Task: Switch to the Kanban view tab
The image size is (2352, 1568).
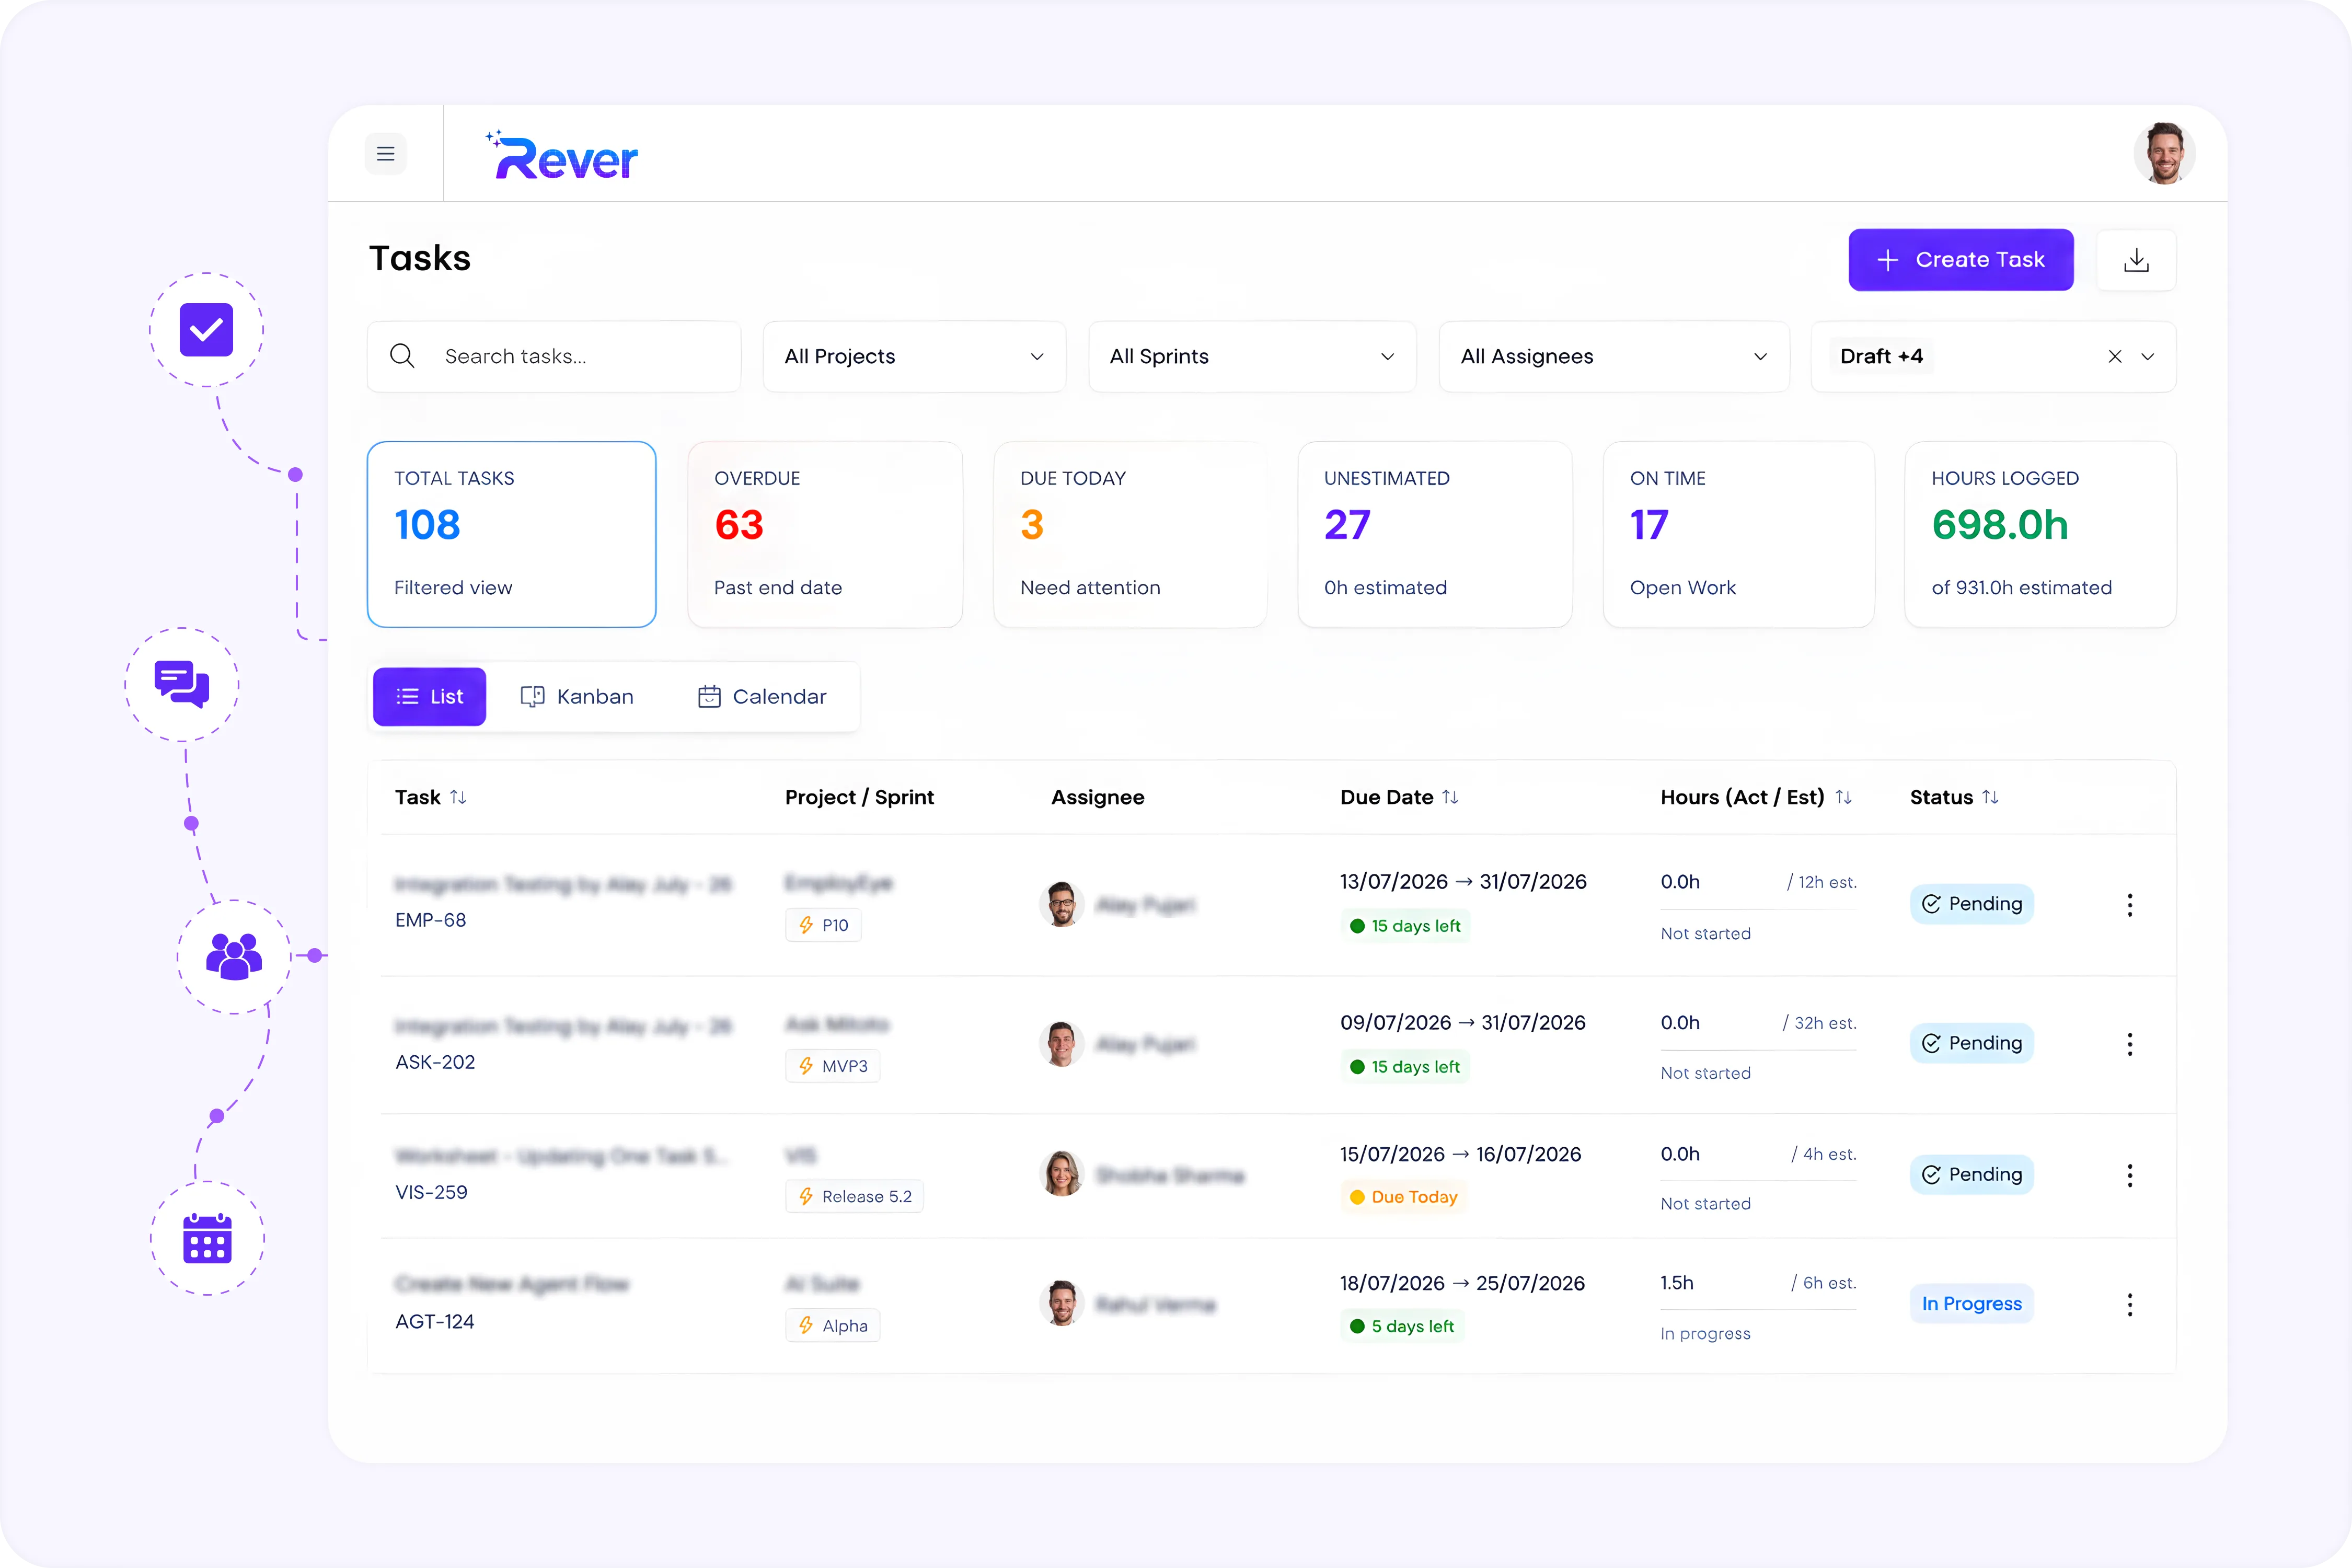Action: [x=577, y=696]
